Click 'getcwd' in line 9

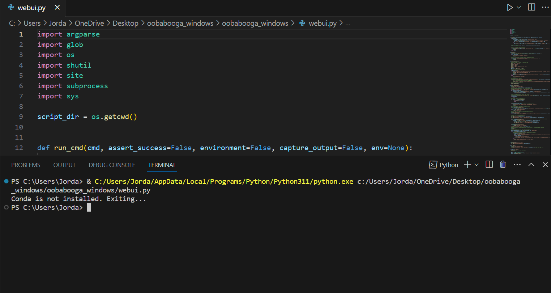[x=116, y=117]
